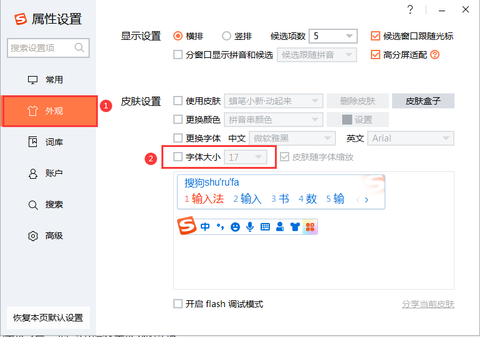
Task: Toggle Chinese/English mode 中 icon on status bar
Action: click(205, 227)
